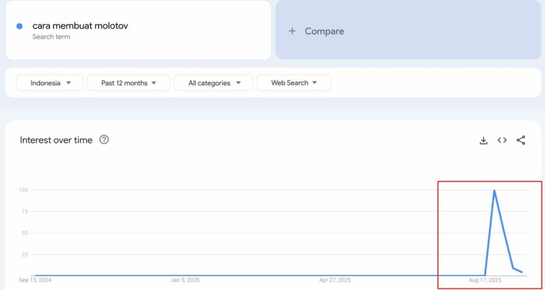The width and height of the screenshot is (545, 290).
Task: Add a Compare search term
Action: (408, 30)
